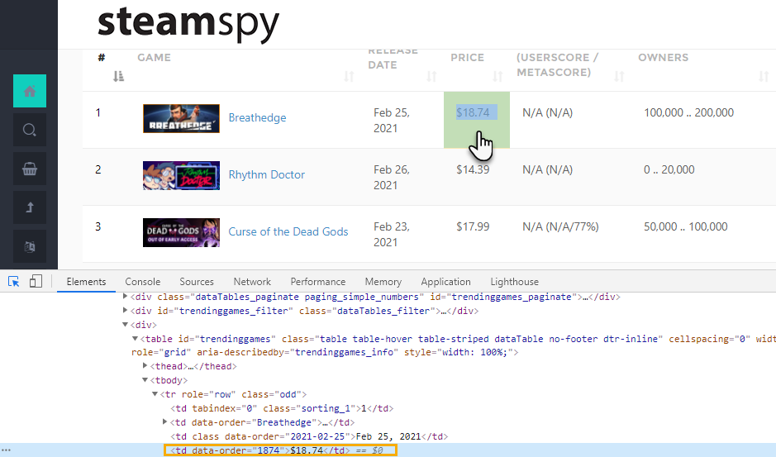Sort by the Price column arrows
776x457 pixels.
(497, 76)
